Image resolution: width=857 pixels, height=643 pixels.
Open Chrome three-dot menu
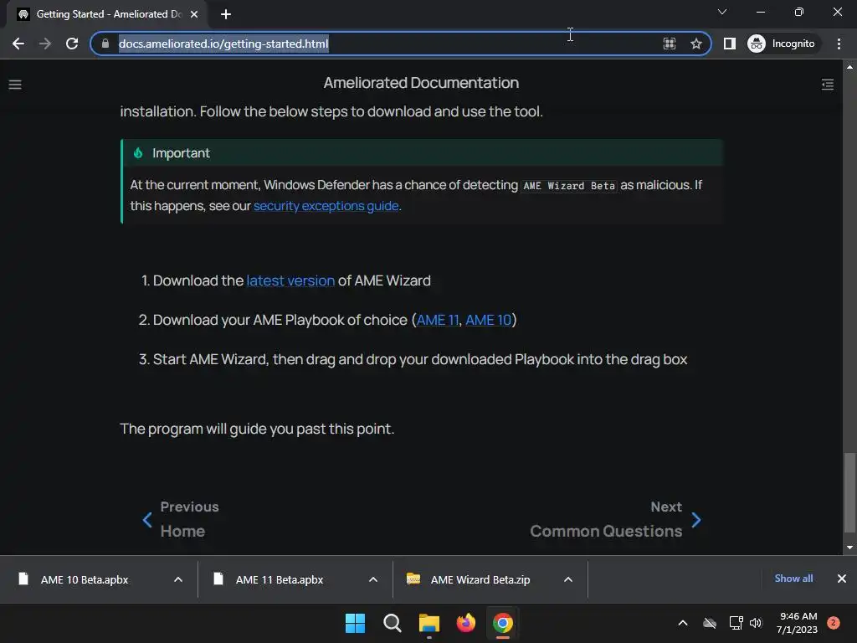click(839, 44)
